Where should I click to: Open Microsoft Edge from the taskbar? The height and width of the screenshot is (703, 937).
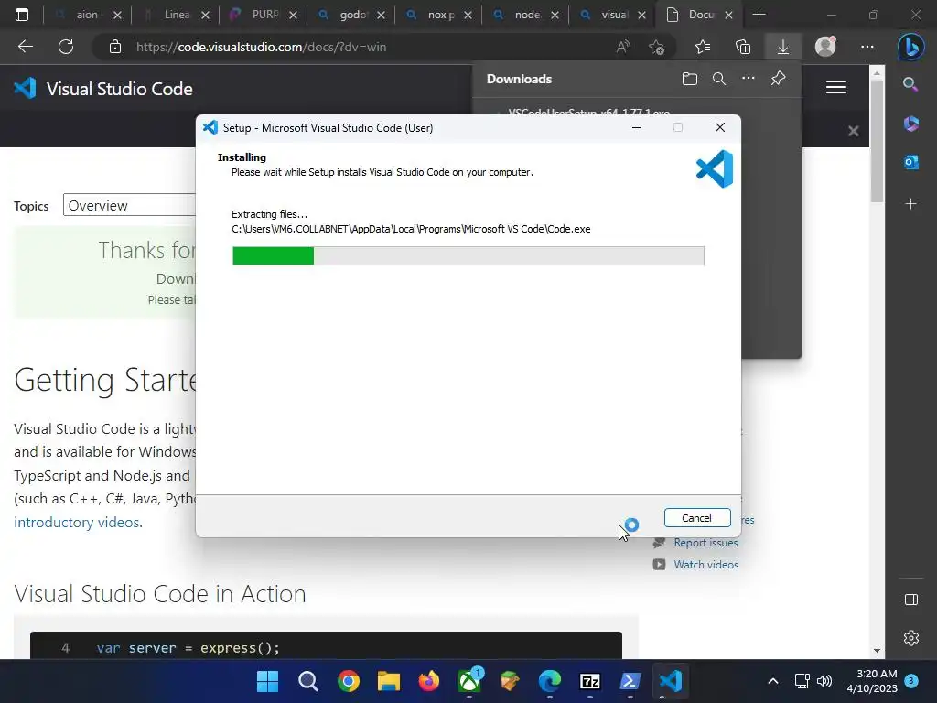tap(550, 681)
